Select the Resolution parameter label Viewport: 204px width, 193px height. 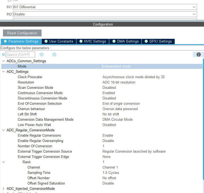pos(26,82)
